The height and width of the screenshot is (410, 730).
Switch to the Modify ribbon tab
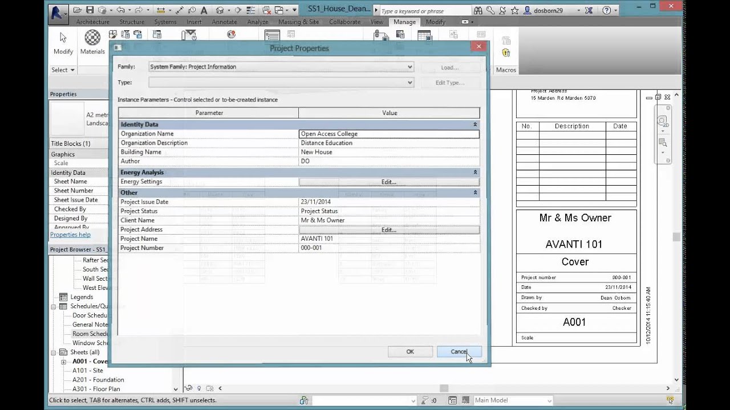pyautogui.click(x=436, y=22)
